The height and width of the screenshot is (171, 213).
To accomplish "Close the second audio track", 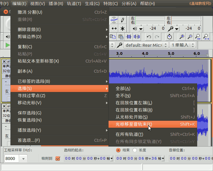I will [x=4, y=106].
